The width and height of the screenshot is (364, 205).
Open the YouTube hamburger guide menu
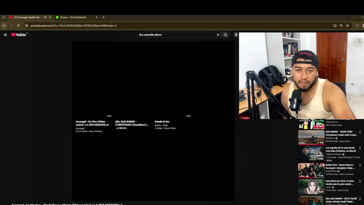click(x=5, y=35)
